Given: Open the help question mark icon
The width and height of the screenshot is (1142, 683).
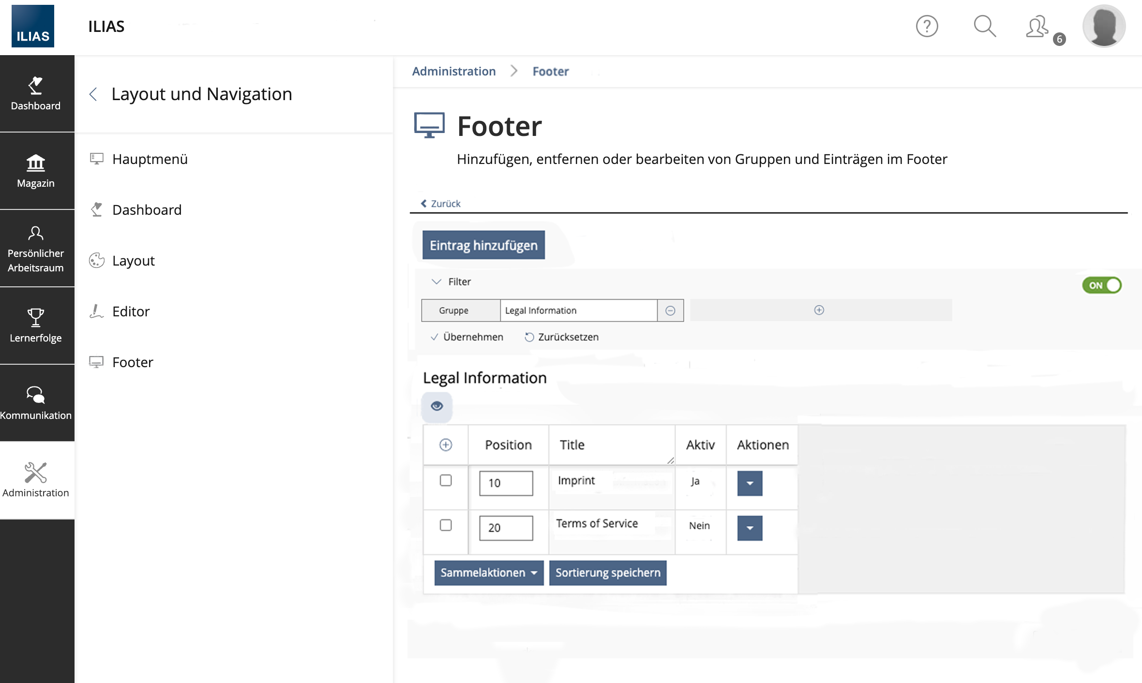Looking at the screenshot, I should [927, 26].
